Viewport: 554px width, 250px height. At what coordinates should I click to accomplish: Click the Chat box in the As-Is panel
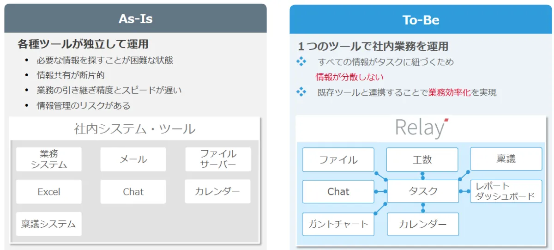[133, 192]
